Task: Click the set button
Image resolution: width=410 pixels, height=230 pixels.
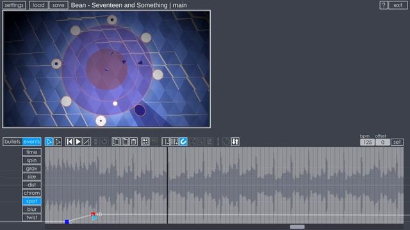Action: coord(397,142)
